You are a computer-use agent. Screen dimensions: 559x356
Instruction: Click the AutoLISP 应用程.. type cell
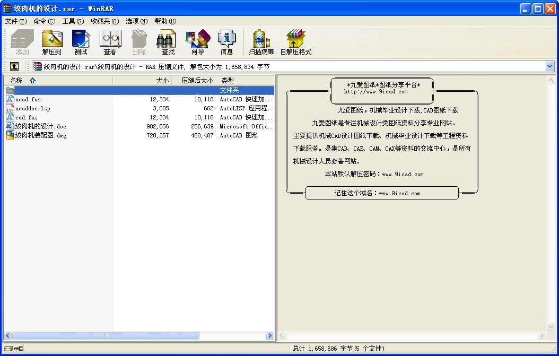click(x=246, y=108)
